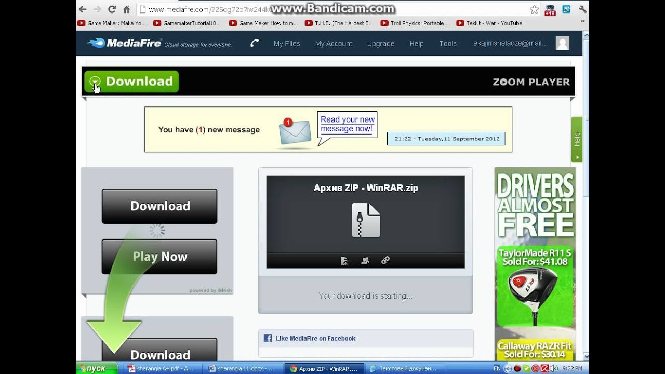Expand the ekajimsheladze@mail account dropdown

[511, 44]
